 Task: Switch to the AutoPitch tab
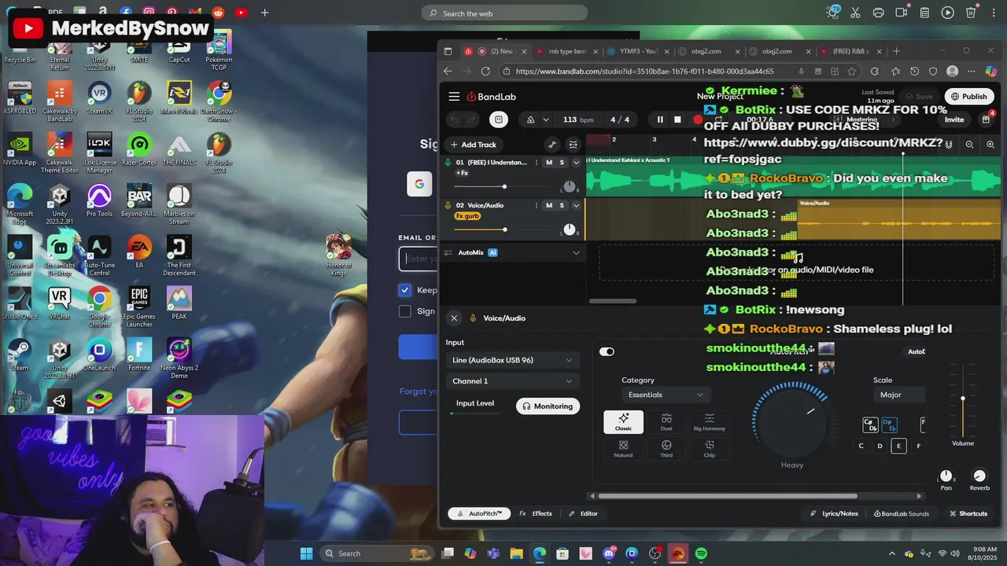[x=480, y=513]
